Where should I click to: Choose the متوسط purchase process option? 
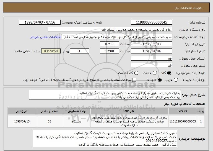160,80
